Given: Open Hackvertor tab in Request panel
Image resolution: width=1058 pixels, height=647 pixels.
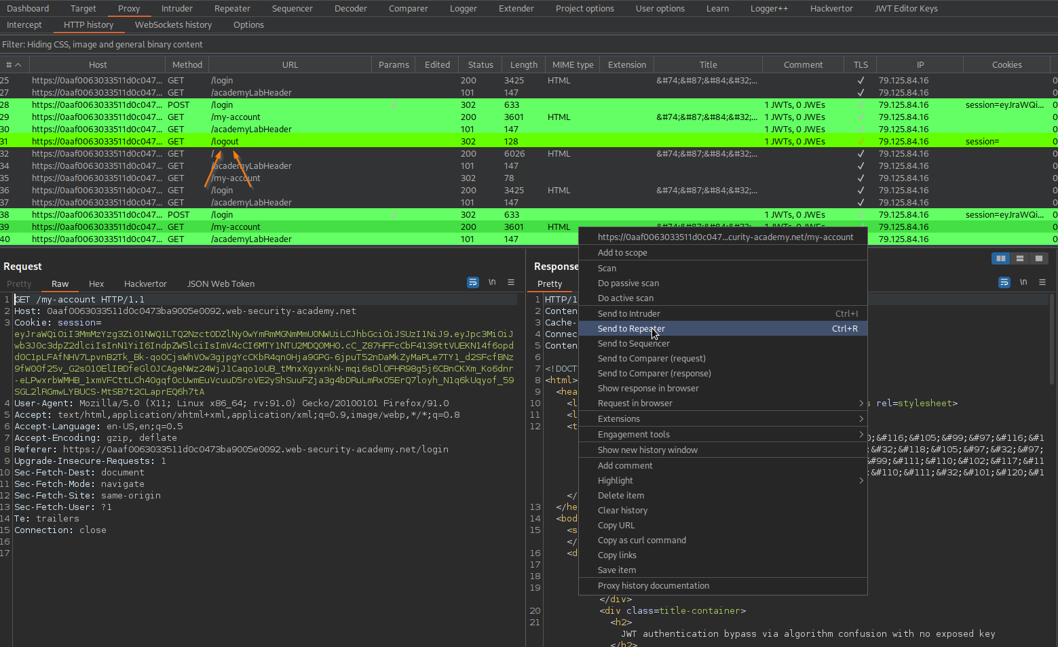Looking at the screenshot, I should point(145,284).
